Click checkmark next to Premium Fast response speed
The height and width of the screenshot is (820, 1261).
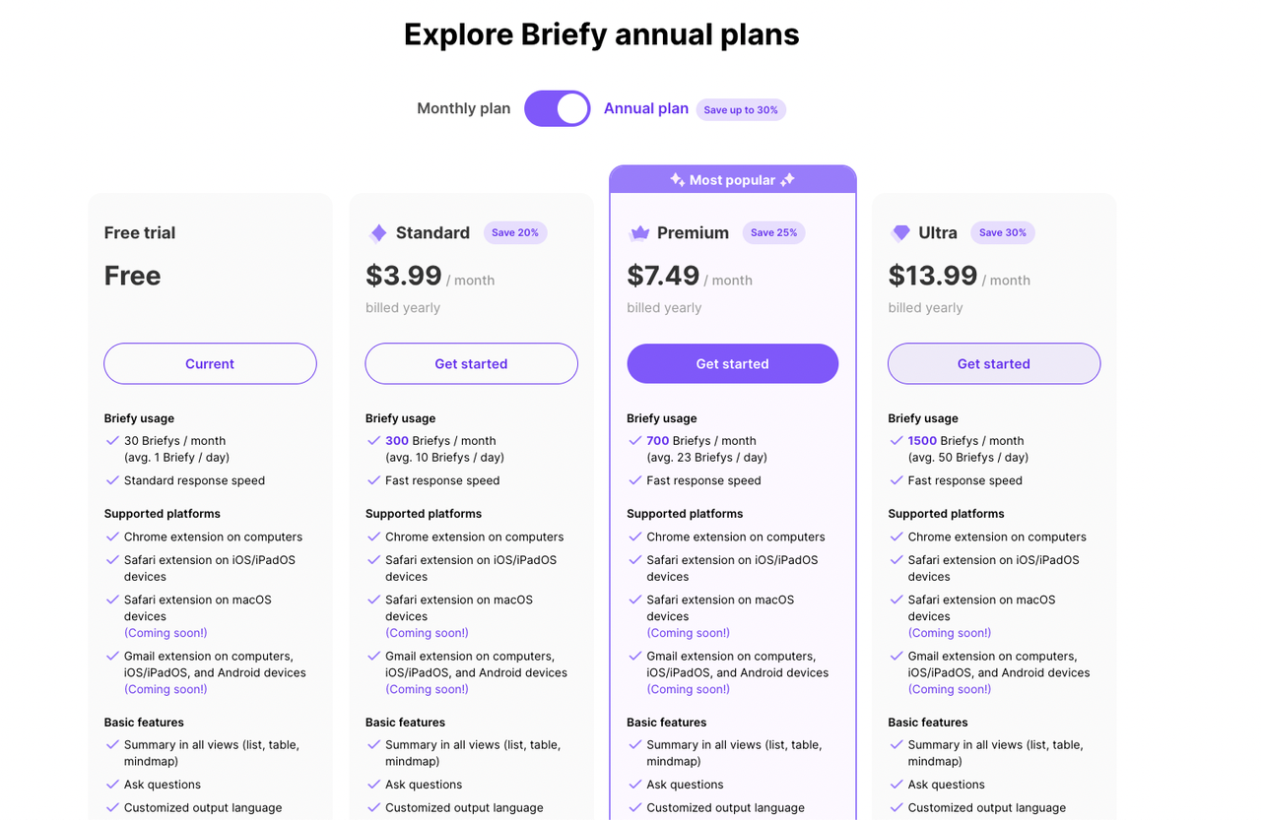click(x=635, y=480)
